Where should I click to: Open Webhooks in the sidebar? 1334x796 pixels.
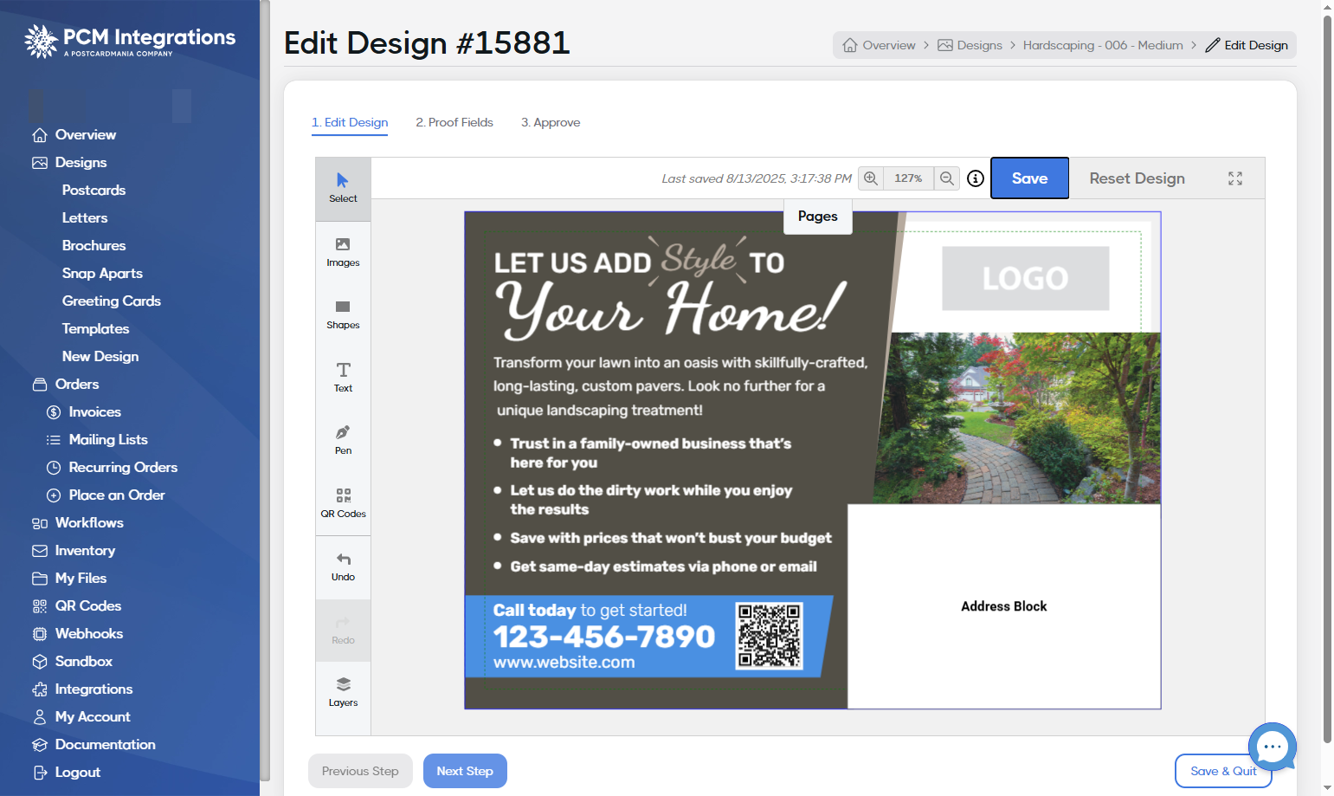[x=88, y=633]
